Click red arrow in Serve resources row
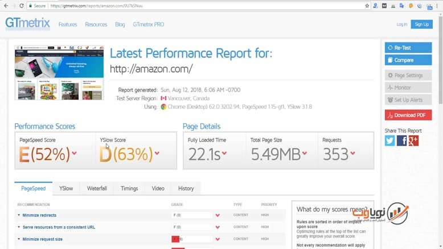The height and width of the screenshot is (249, 443). pos(218,227)
